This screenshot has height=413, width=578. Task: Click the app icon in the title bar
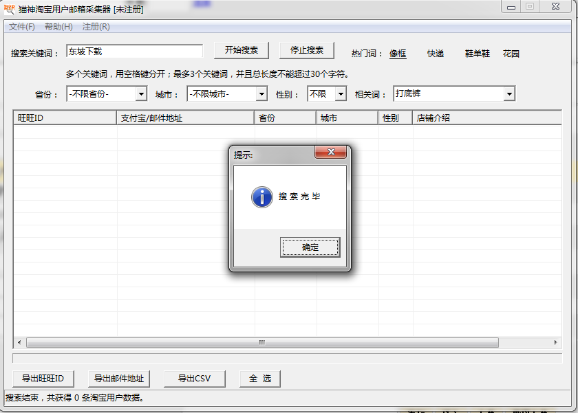(9, 9)
